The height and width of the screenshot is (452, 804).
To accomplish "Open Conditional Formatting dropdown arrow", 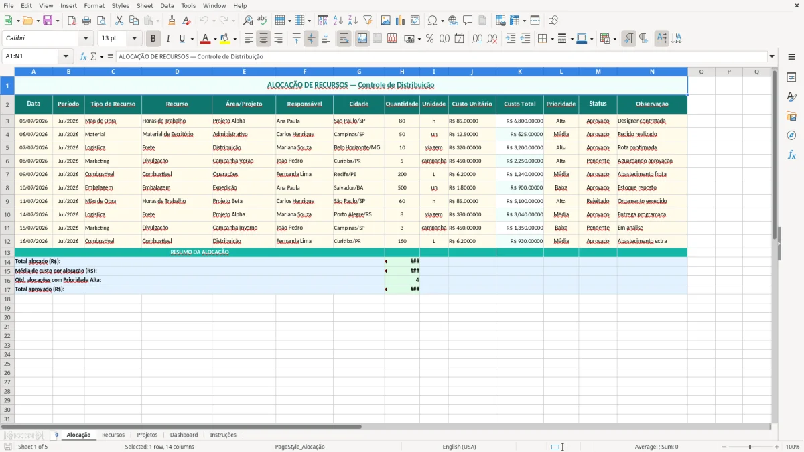I will (614, 39).
